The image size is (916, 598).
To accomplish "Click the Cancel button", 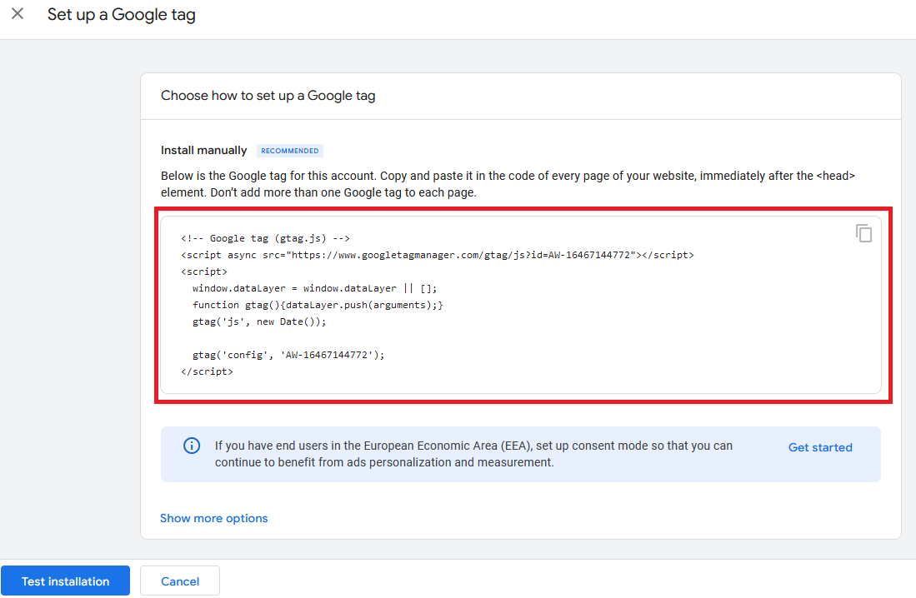I will pos(180,581).
